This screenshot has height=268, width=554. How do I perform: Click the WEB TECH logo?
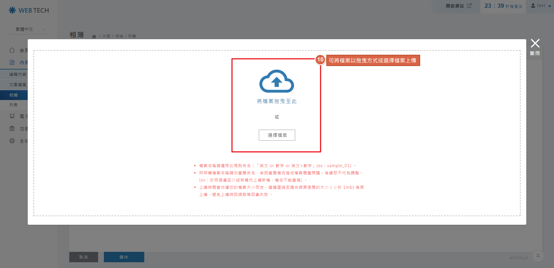point(29,10)
